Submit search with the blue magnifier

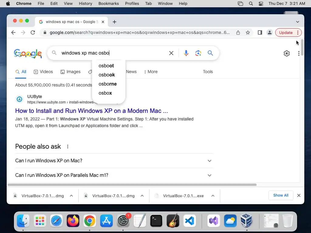pos(210,53)
